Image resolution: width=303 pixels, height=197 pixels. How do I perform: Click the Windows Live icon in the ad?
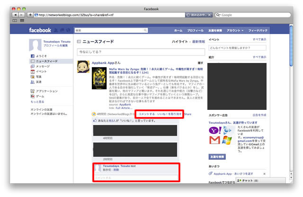227,140
